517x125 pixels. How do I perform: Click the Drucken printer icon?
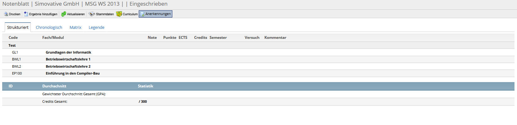[6, 14]
